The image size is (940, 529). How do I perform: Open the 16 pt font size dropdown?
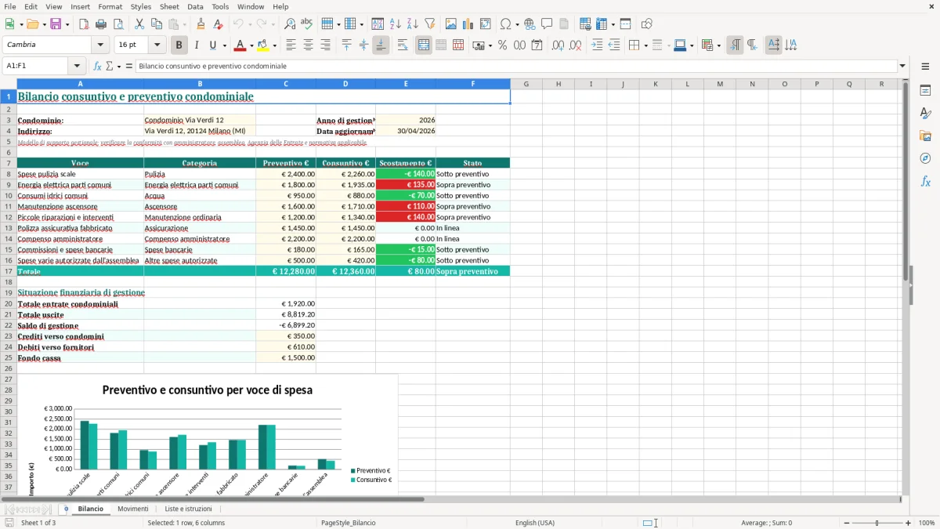pyautogui.click(x=157, y=45)
